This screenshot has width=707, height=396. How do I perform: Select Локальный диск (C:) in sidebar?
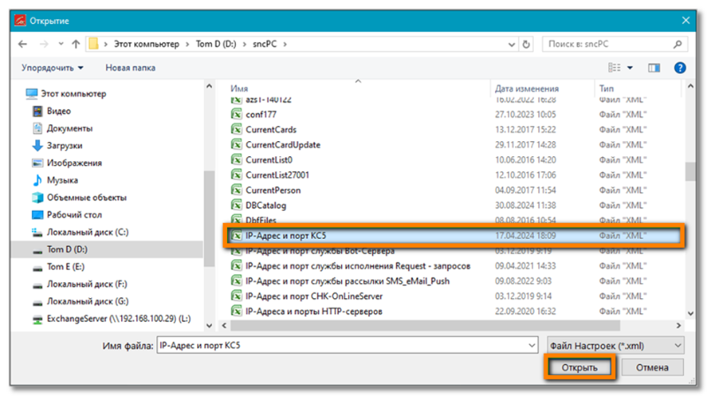point(87,232)
